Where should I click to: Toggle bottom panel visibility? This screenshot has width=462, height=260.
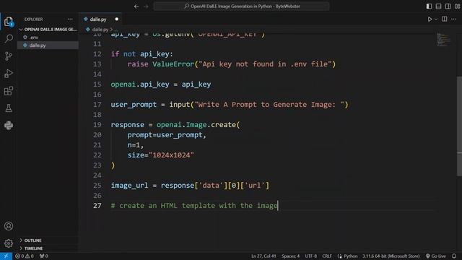click(438, 6)
